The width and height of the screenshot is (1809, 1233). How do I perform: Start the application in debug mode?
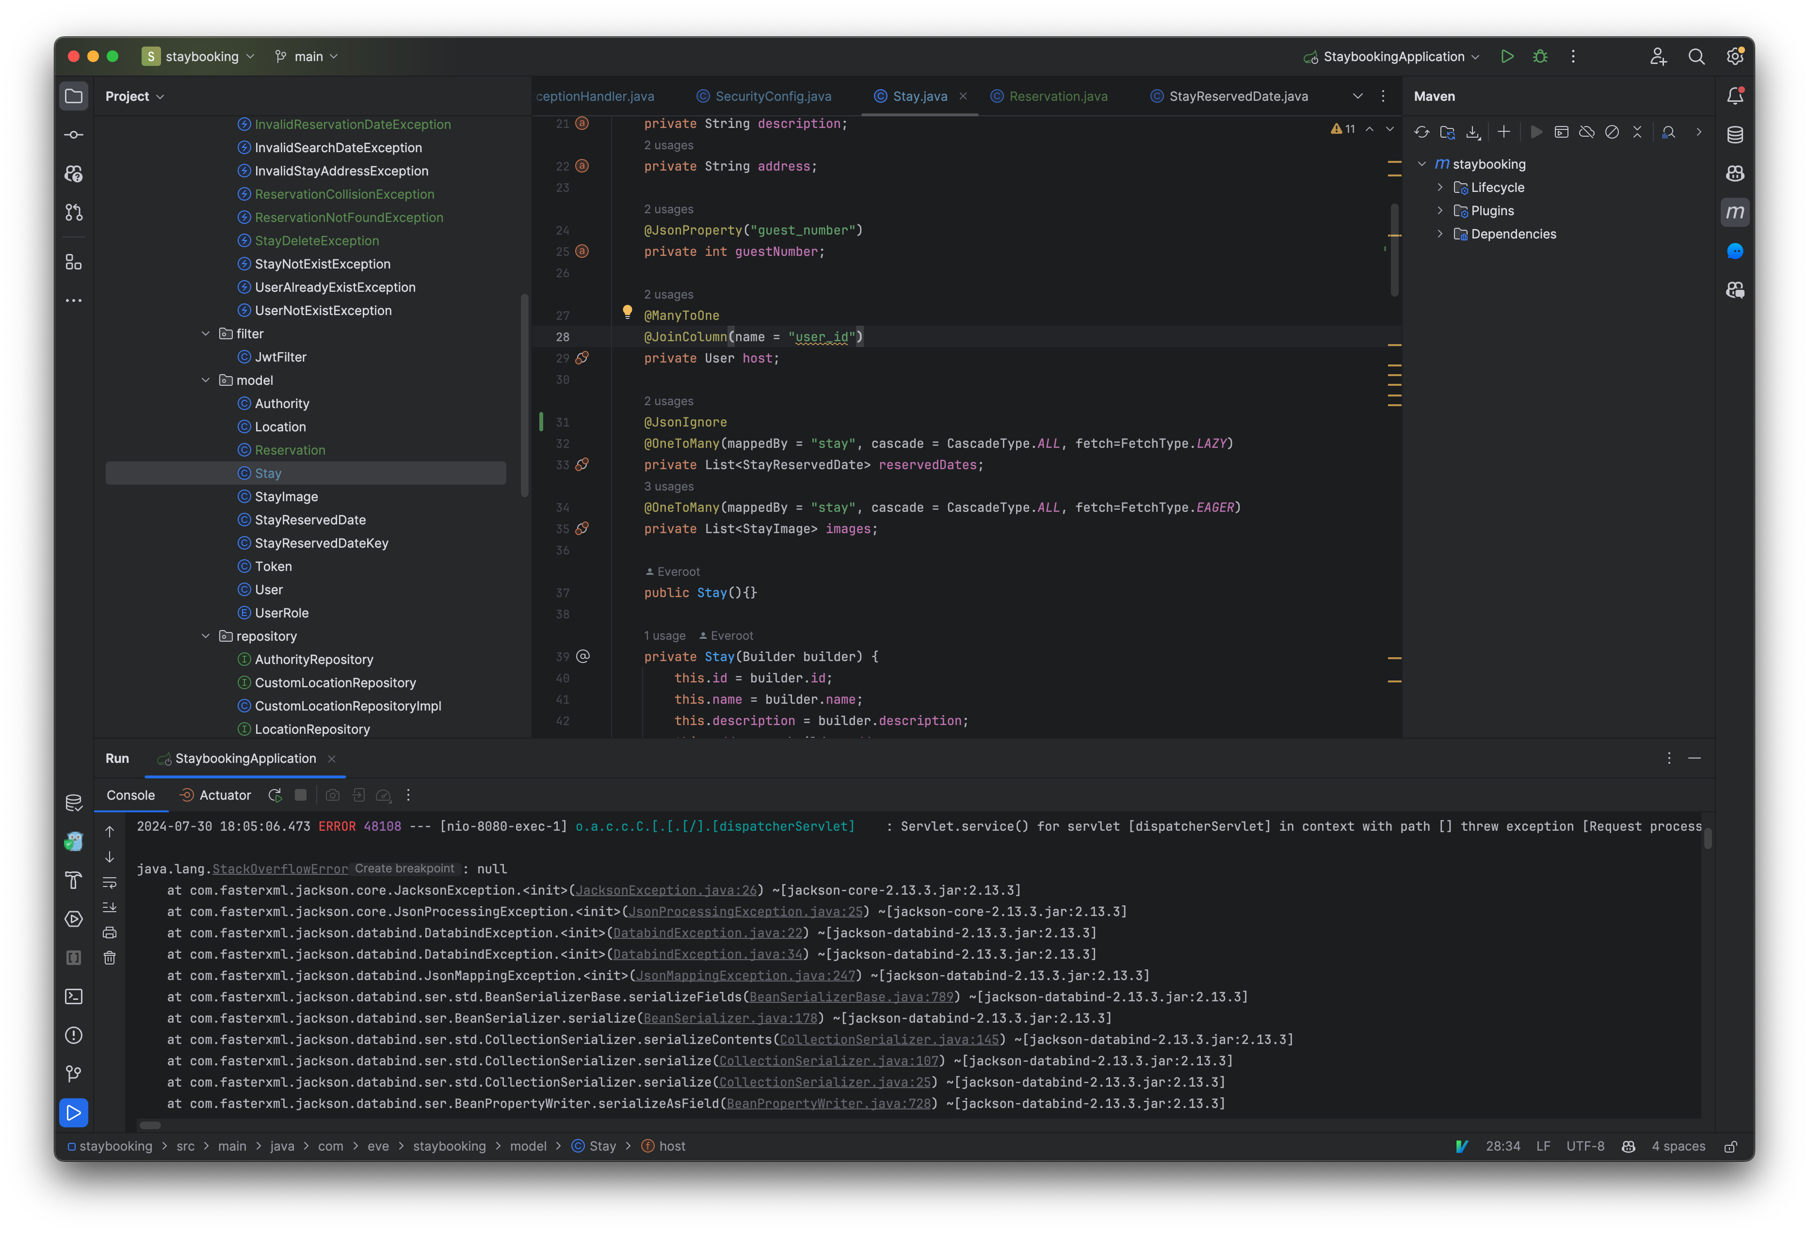1540,56
